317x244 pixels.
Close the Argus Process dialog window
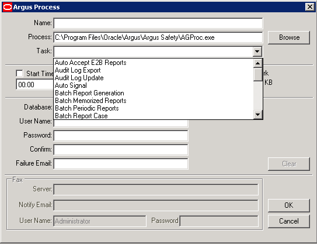pyautogui.click(x=310, y=7)
